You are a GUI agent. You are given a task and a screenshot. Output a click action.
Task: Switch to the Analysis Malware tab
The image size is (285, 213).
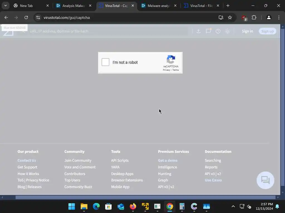tap(73, 6)
